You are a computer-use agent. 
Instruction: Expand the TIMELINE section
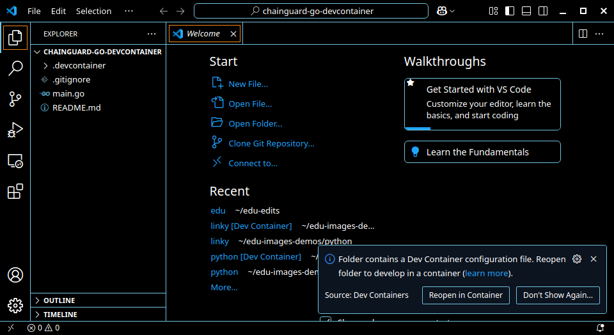point(60,315)
